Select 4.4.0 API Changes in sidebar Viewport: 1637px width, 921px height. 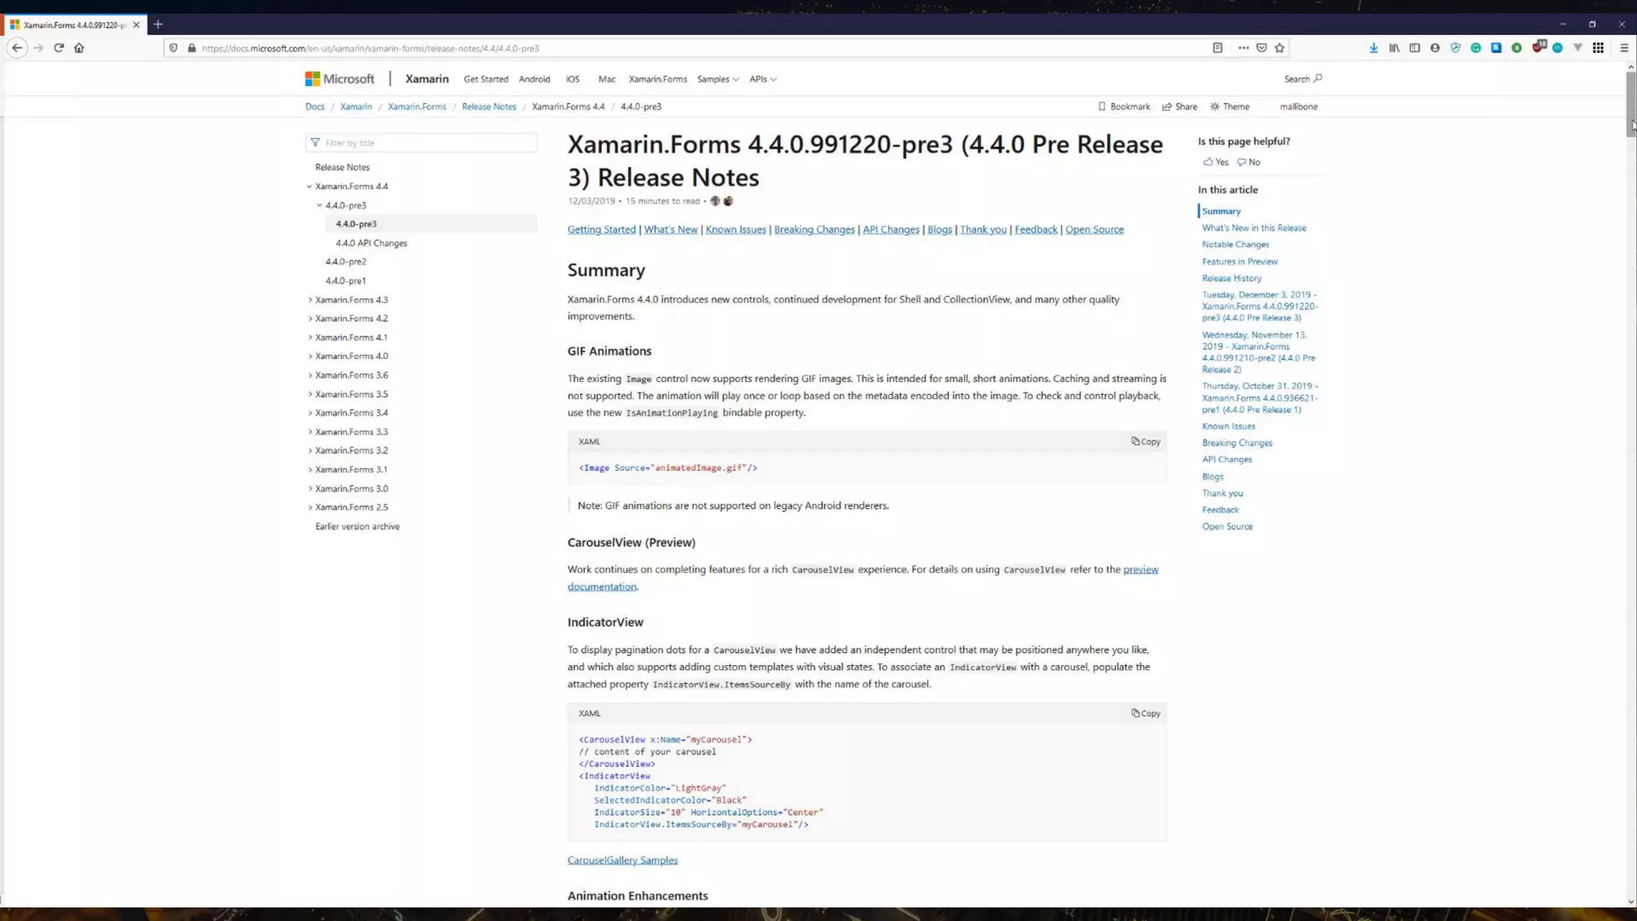[x=371, y=243]
